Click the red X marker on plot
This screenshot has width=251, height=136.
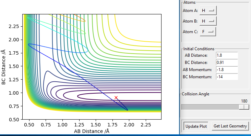tap(116, 97)
